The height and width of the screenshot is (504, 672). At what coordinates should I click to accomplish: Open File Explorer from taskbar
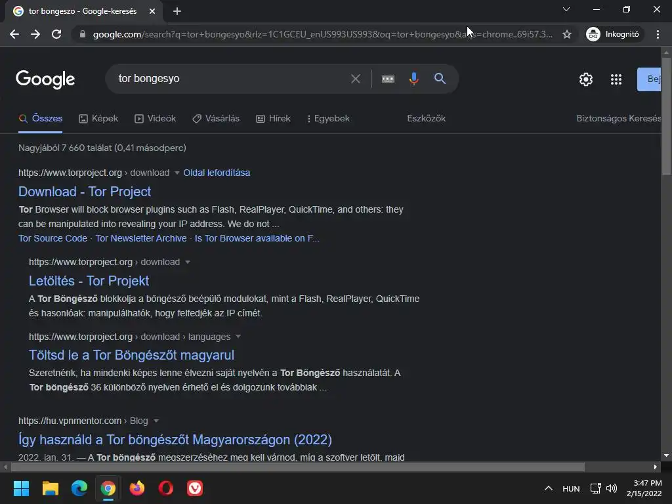click(50, 488)
